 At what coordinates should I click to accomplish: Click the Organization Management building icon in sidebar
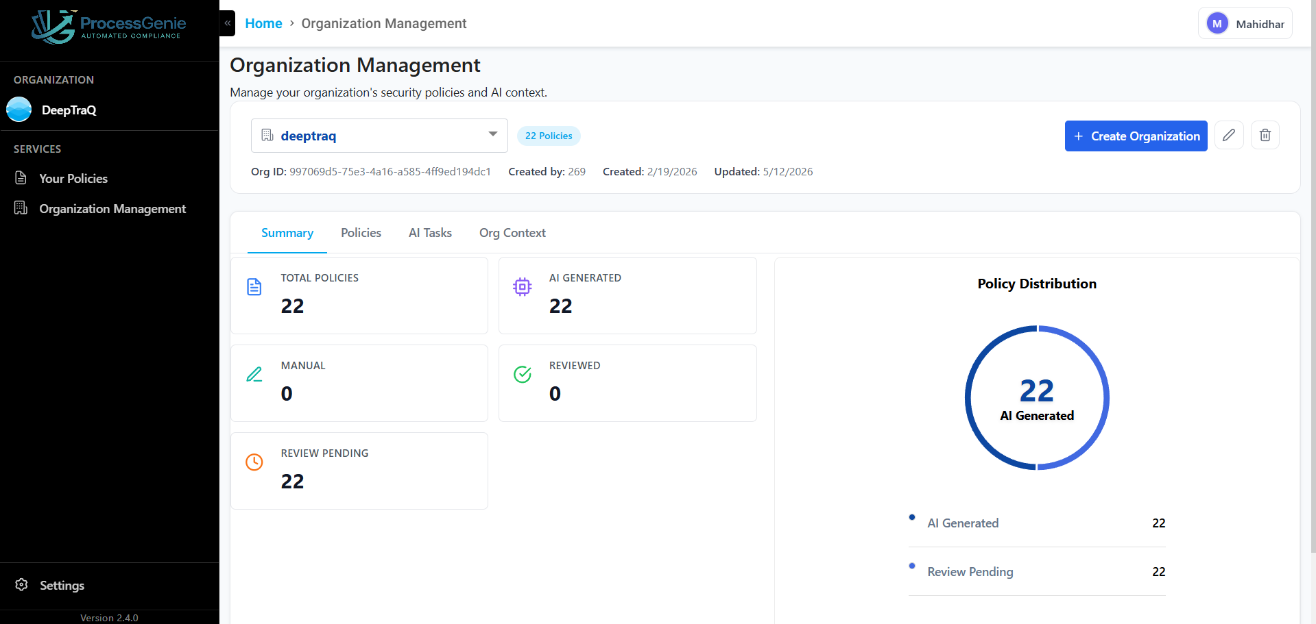(21, 208)
